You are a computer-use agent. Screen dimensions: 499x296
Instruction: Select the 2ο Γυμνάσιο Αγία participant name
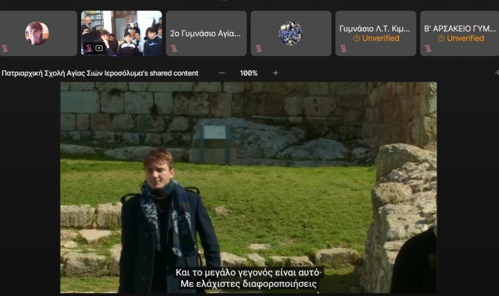coord(205,33)
